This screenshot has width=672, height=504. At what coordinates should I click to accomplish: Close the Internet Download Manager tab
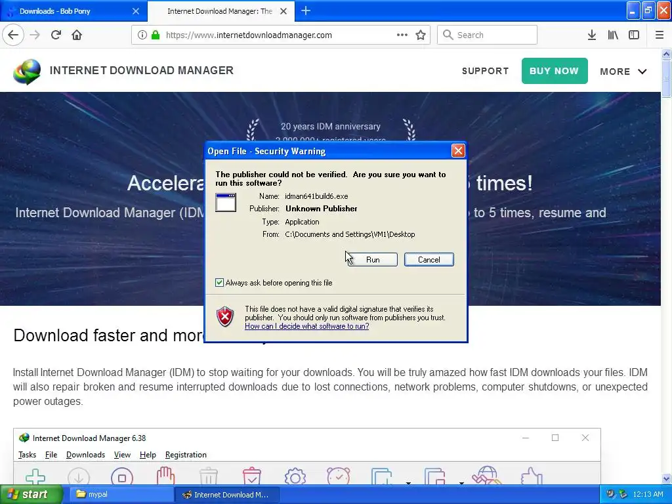point(283,11)
